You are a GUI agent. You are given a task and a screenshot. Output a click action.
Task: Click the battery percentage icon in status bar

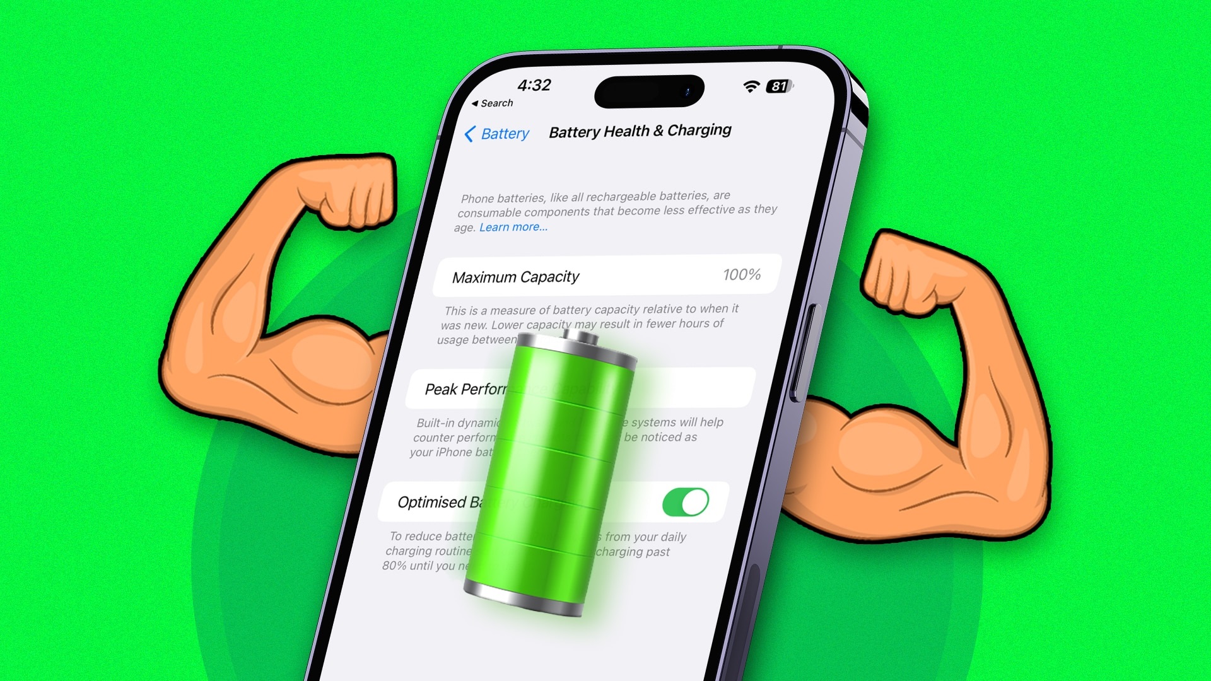click(x=780, y=86)
